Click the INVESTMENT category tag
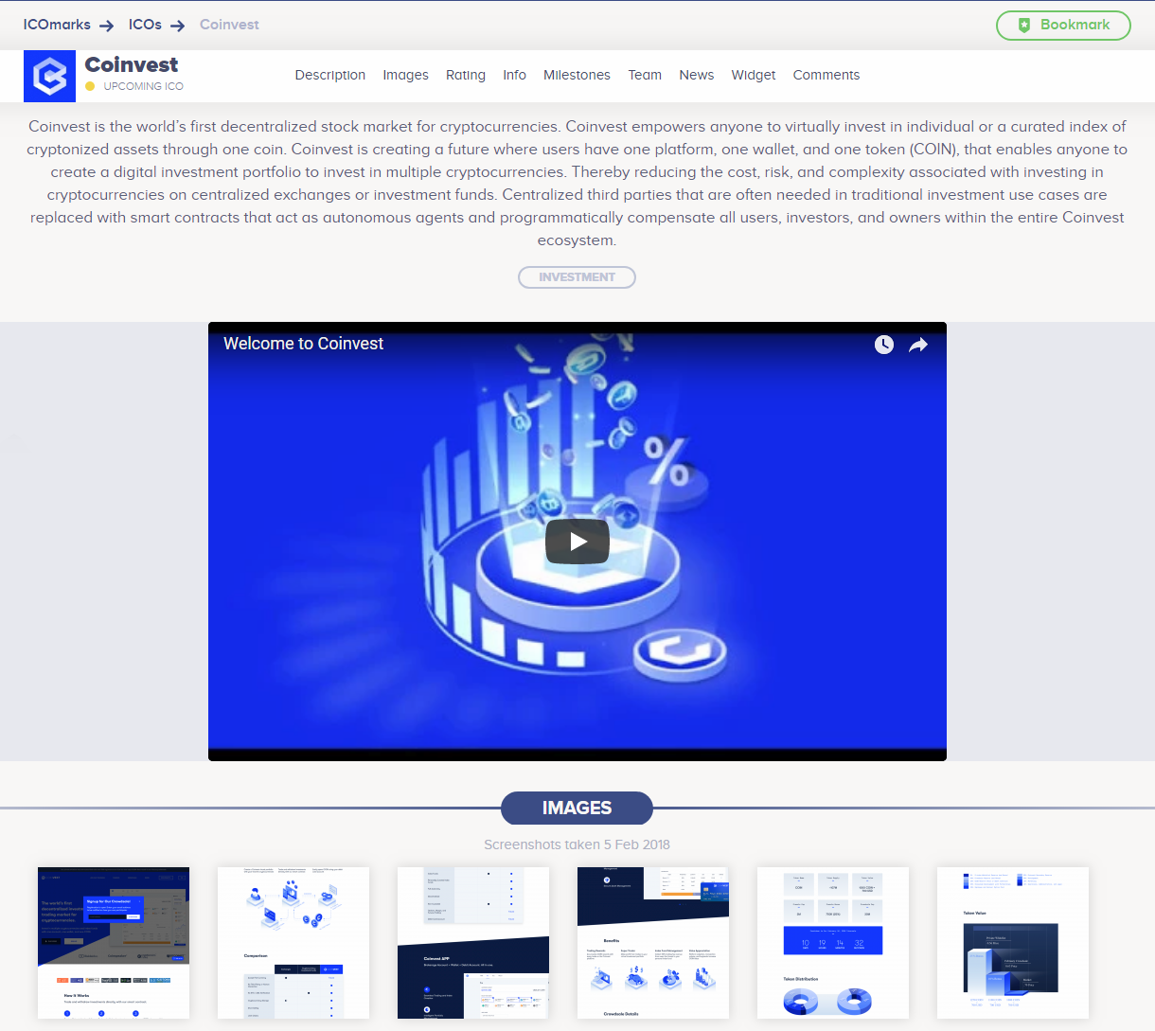Viewport: 1155px width, 1031px height. point(577,277)
